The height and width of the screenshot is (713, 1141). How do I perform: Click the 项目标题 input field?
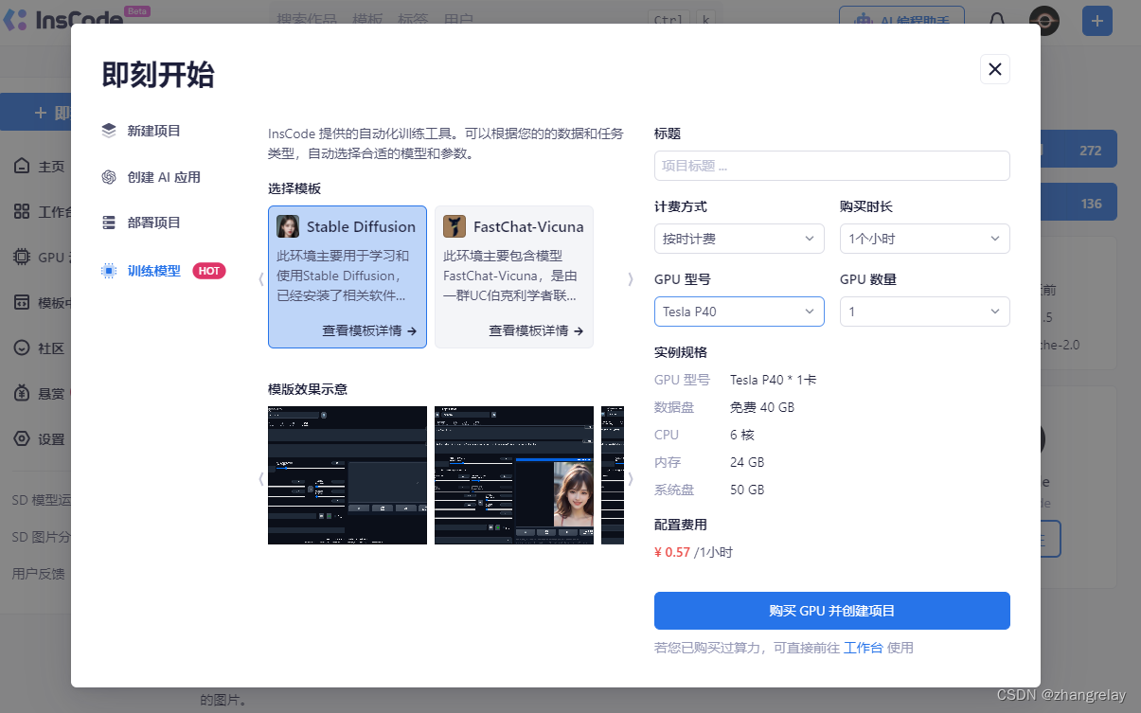pos(832,166)
